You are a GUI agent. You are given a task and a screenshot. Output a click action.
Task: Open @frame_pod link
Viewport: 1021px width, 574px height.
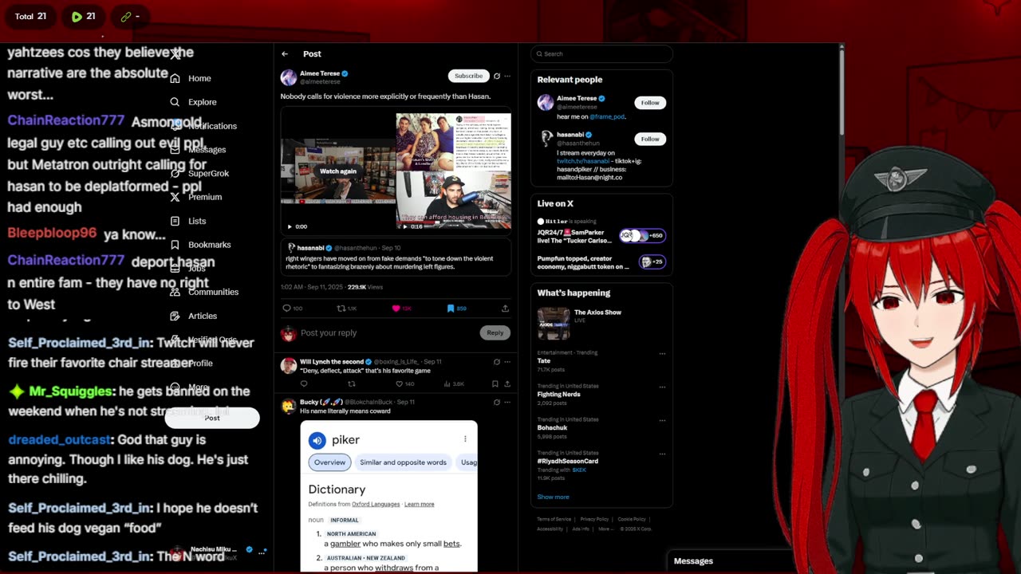point(607,116)
